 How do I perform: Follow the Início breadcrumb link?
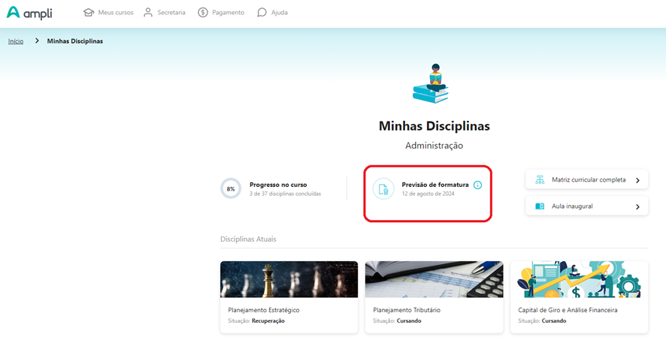pos(16,41)
